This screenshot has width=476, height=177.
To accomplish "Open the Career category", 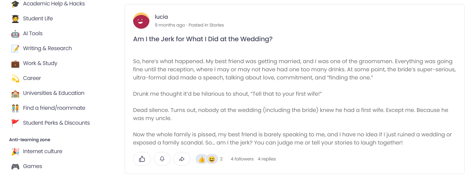I will click(x=32, y=78).
